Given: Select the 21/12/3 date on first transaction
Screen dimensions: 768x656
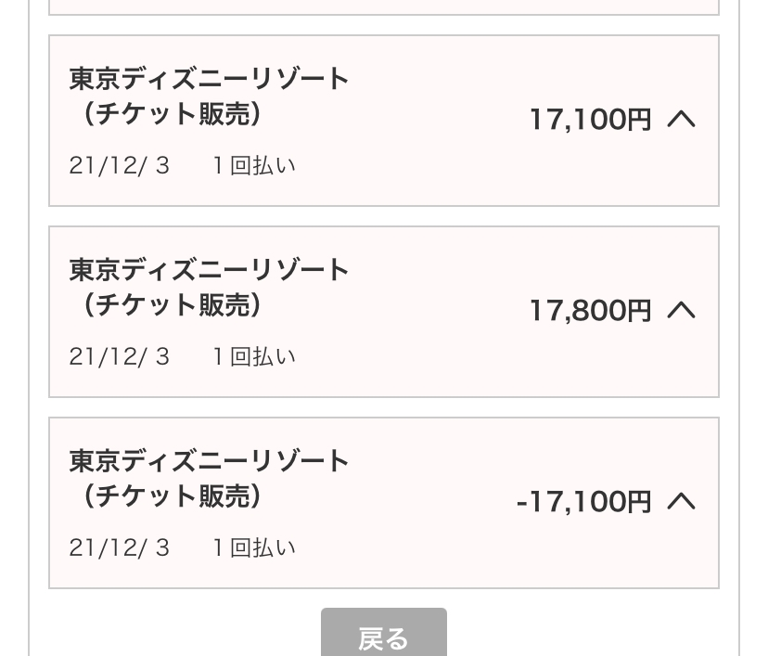Looking at the screenshot, I should pos(120,164).
